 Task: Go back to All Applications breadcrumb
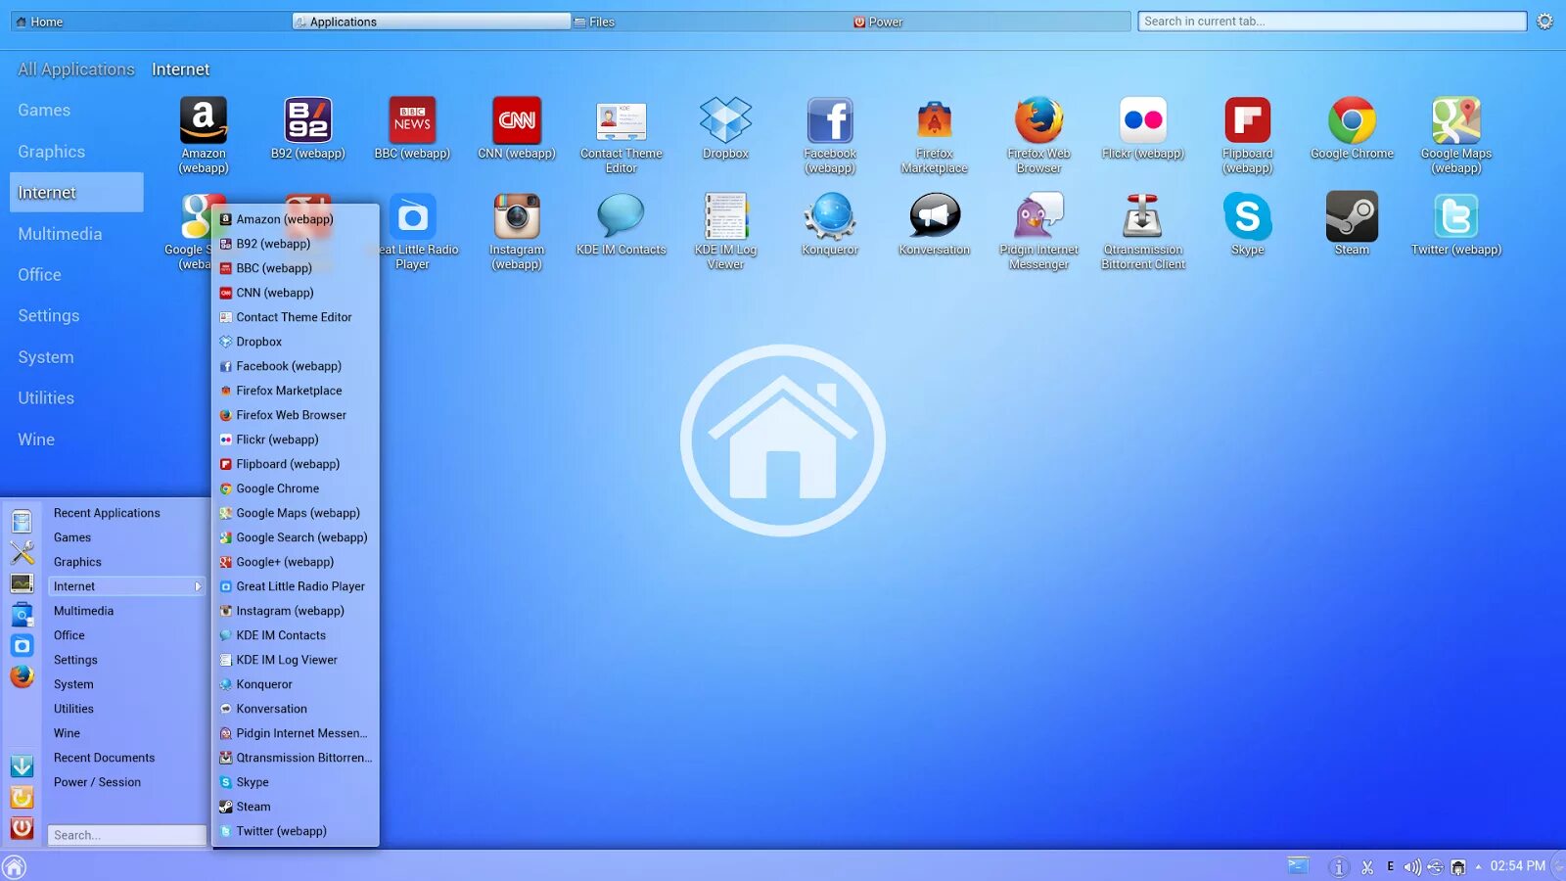click(x=76, y=70)
